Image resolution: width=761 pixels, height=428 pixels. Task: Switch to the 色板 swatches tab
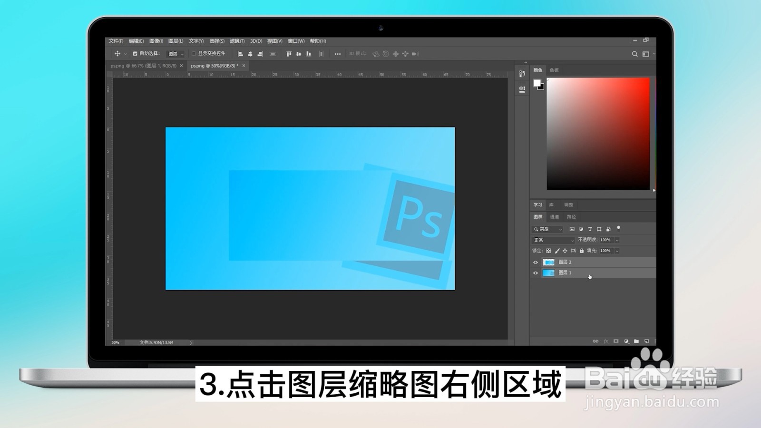click(554, 70)
